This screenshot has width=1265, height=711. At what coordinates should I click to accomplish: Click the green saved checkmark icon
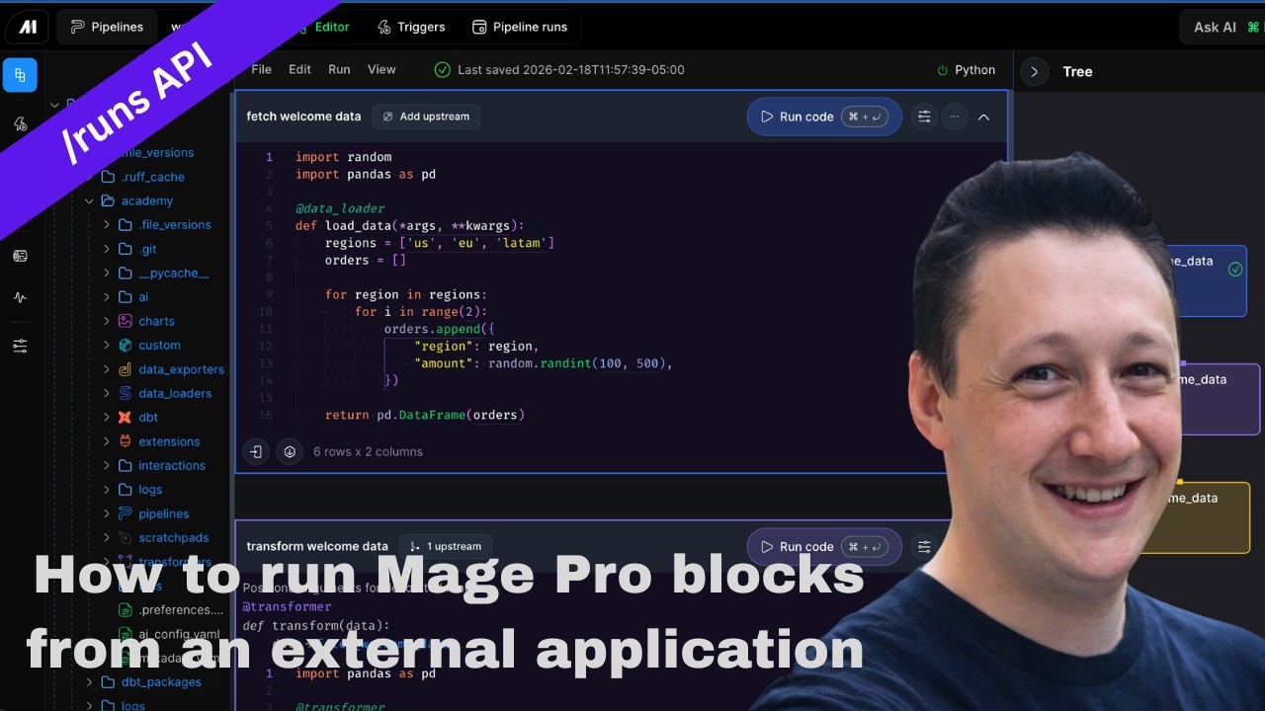coord(443,69)
